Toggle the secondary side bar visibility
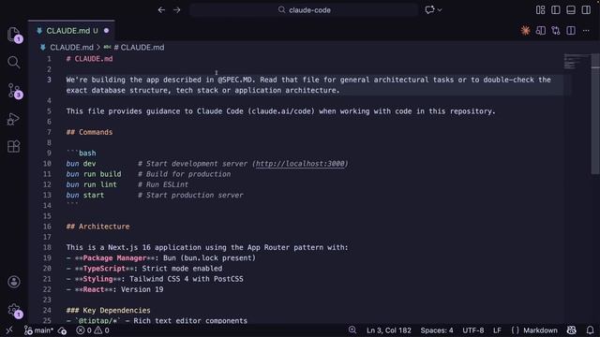The image size is (600, 337). [x=586, y=10]
